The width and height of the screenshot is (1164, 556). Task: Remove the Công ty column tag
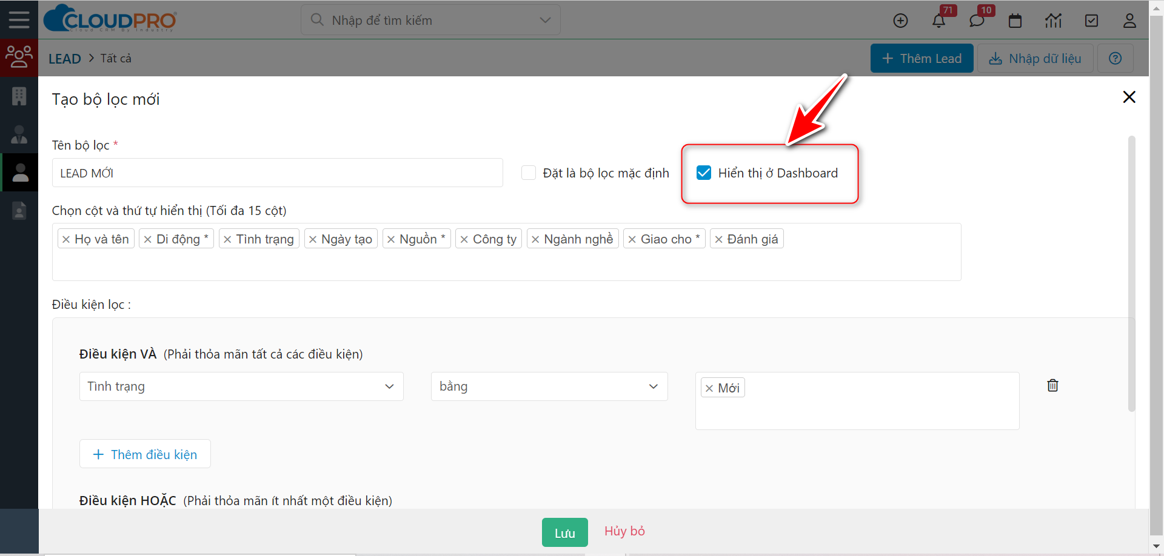pos(464,239)
